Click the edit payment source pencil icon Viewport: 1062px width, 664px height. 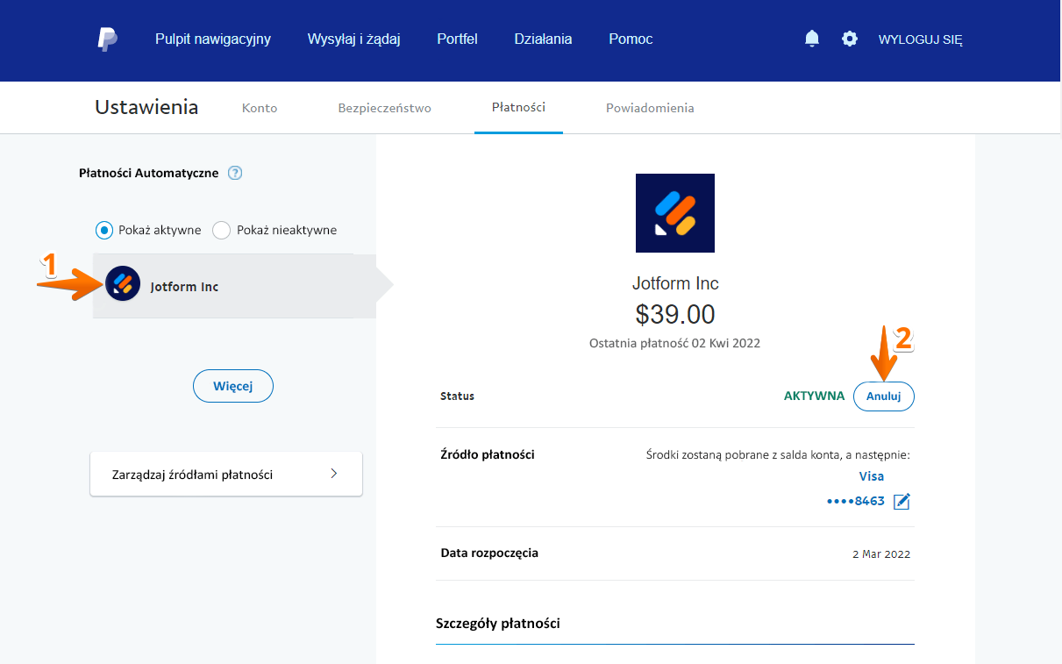902,502
